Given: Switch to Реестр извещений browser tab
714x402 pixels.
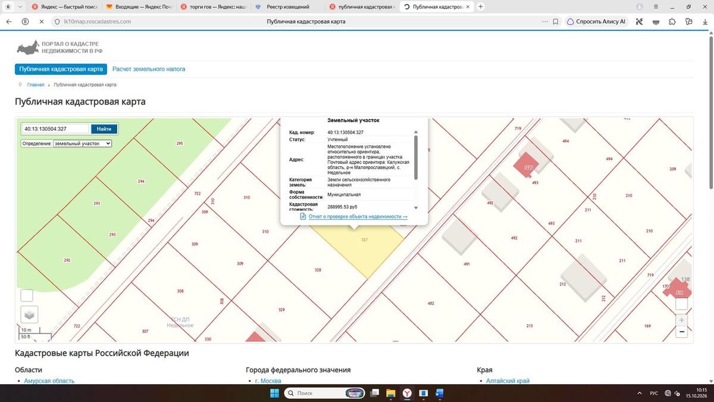Looking at the screenshot, I should [288, 7].
